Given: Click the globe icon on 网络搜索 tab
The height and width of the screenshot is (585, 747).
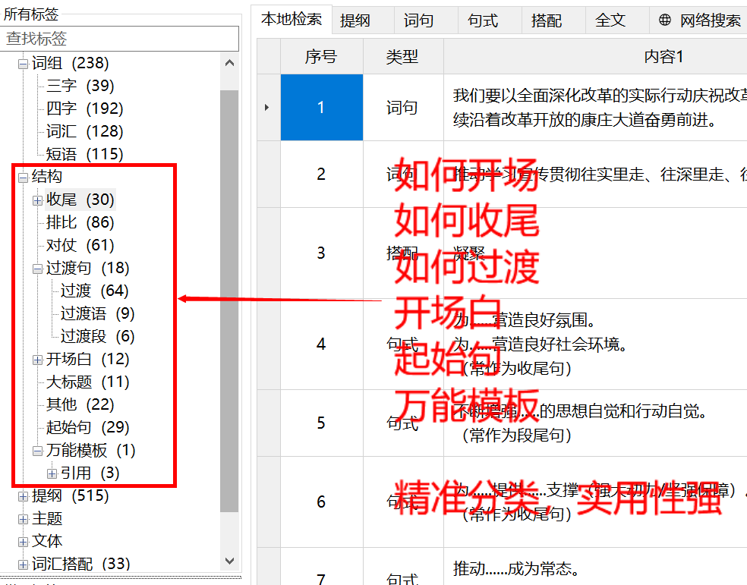Looking at the screenshot, I should [665, 20].
